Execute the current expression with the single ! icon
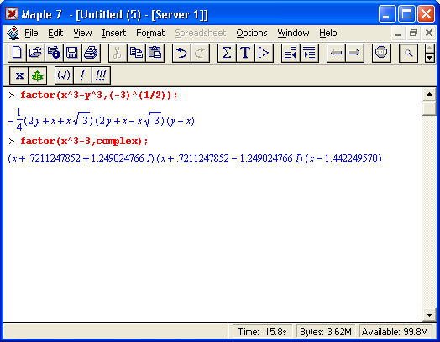440x342 pixels. click(82, 75)
